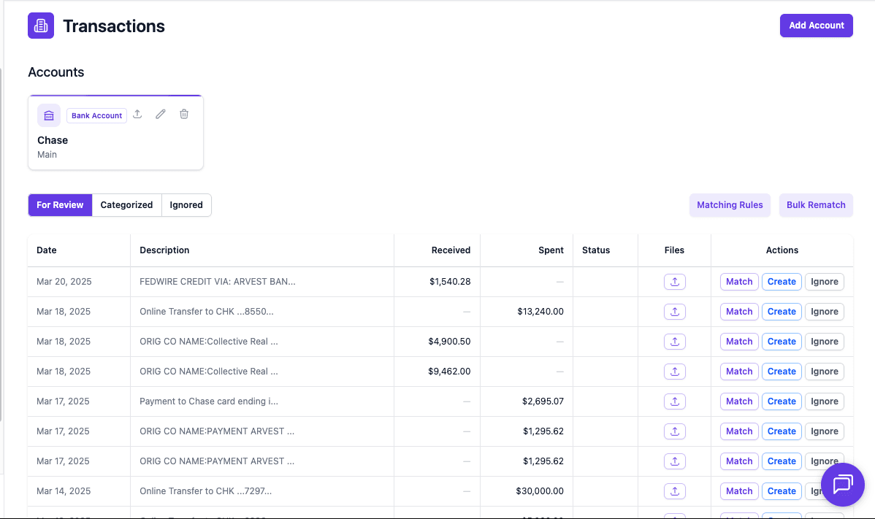
Task: Upload transactions via the Chase card upload icon
Action: point(137,114)
